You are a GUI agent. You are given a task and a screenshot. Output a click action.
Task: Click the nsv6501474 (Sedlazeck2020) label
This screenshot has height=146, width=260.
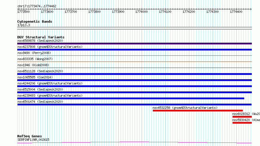[x=40, y=102]
